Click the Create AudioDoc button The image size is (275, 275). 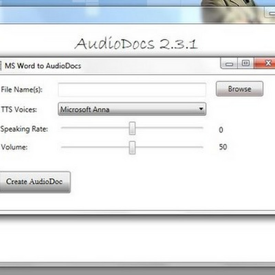pyautogui.click(x=35, y=182)
